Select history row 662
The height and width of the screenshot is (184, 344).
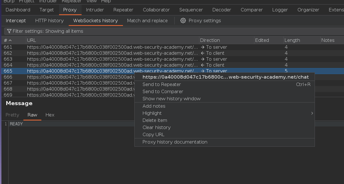coord(173,53)
